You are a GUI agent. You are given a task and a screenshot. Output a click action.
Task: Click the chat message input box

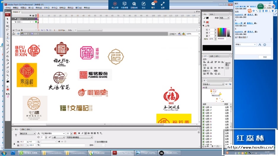pos(253,51)
